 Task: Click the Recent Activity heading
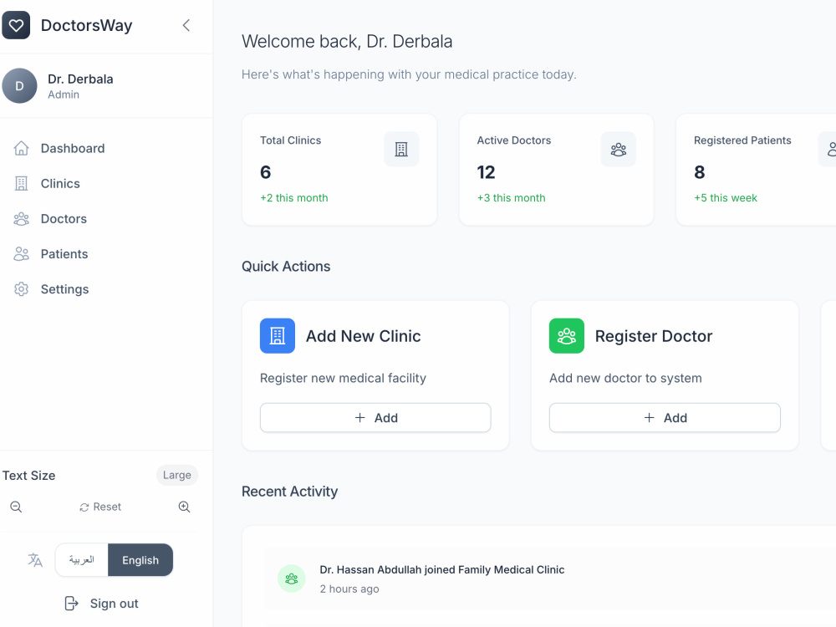coord(290,491)
